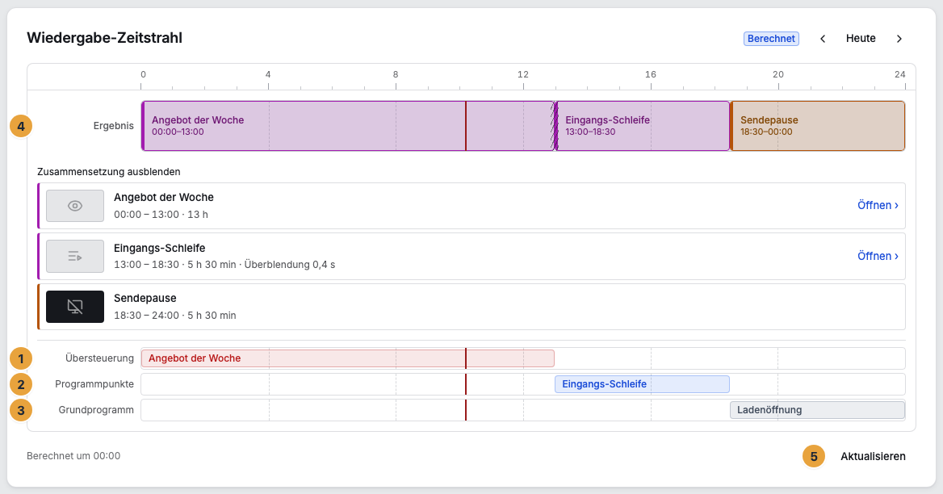Click the Heute date button
943x494 pixels.
tap(861, 39)
